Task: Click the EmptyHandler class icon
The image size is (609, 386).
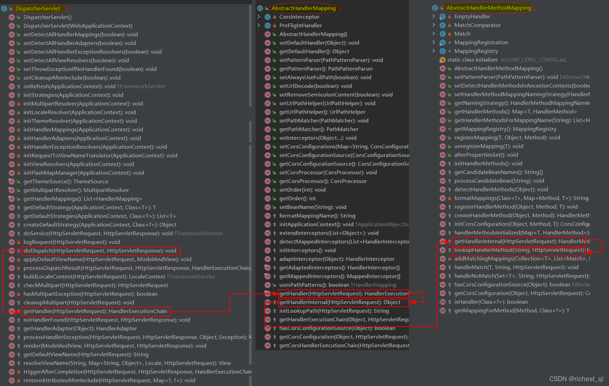Action: (442, 17)
